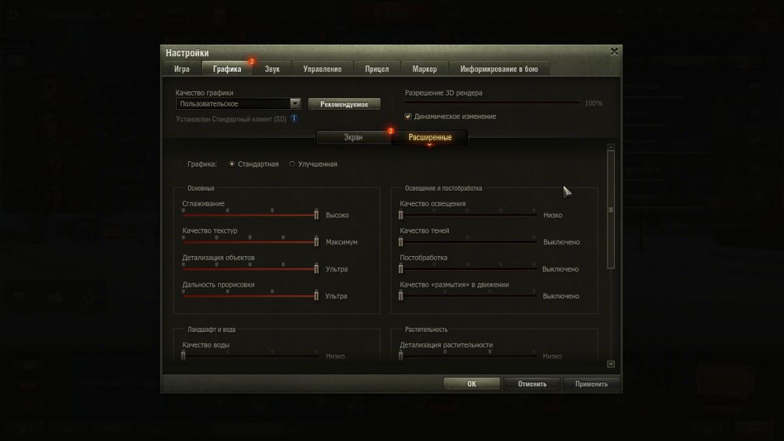Switch to the Управление tab
This screenshot has width=784, height=441.
click(322, 69)
